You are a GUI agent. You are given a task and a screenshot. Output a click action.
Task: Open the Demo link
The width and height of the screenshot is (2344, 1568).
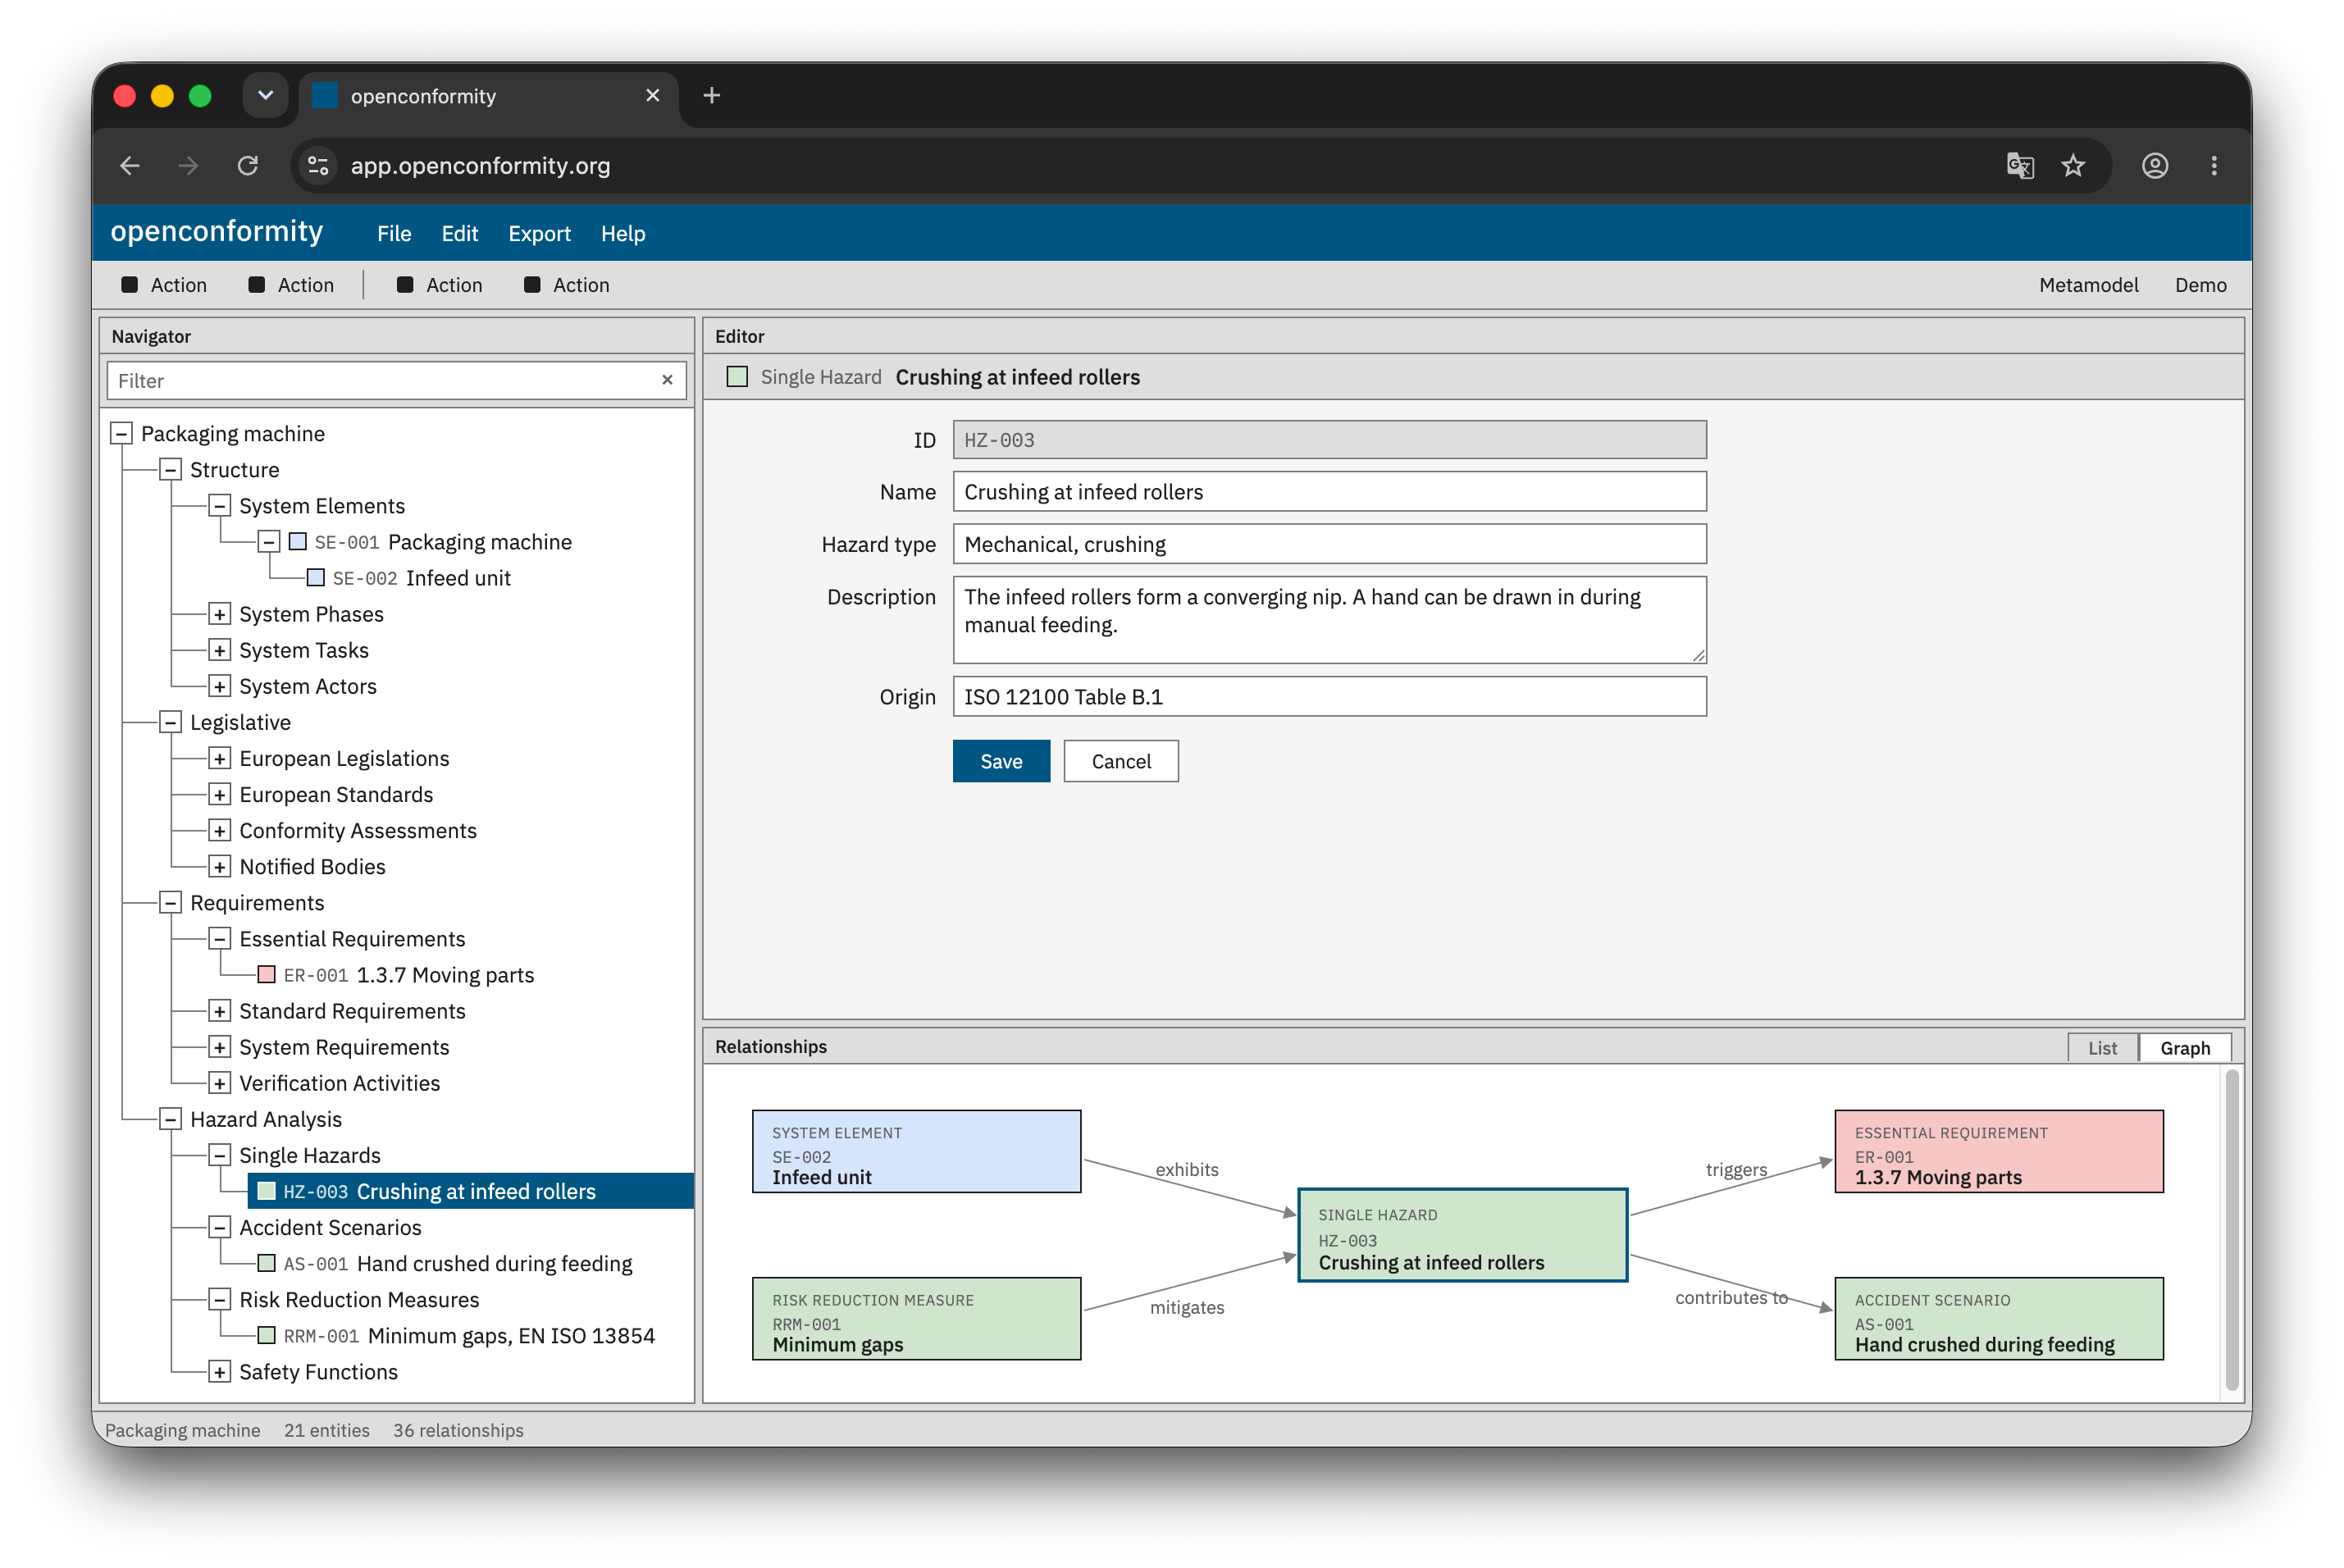point(2200,285)
